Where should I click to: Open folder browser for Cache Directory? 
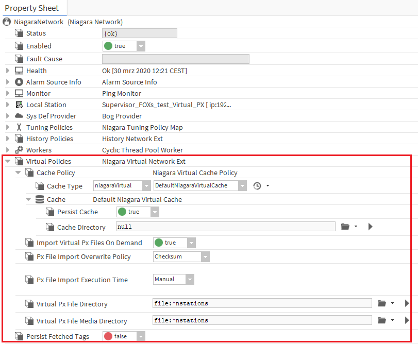(346, 227)
